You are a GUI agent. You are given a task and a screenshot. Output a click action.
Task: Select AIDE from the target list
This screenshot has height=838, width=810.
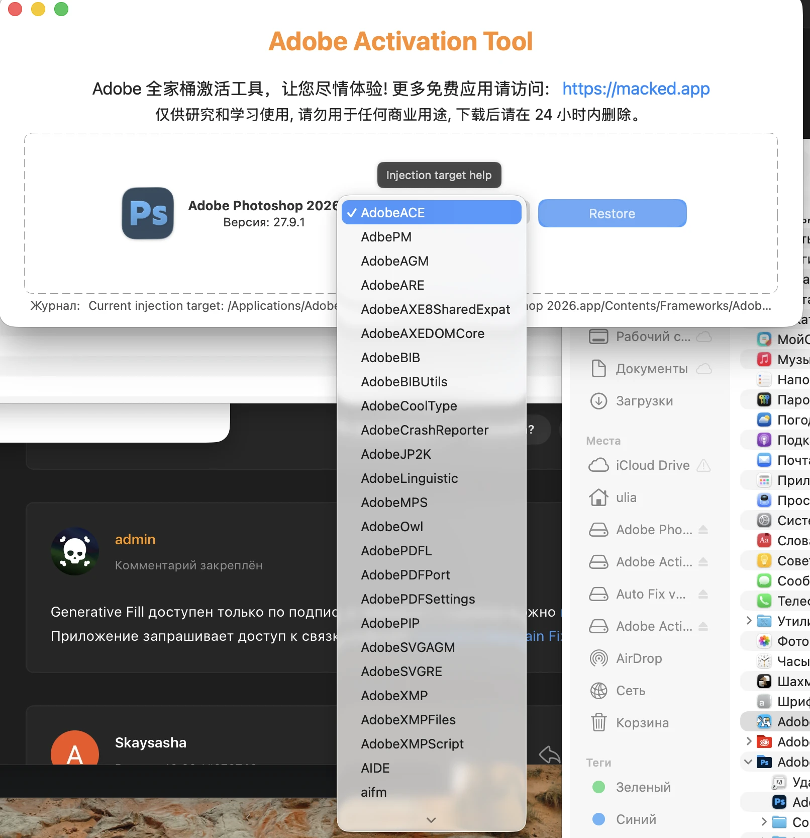coord(432,768)
